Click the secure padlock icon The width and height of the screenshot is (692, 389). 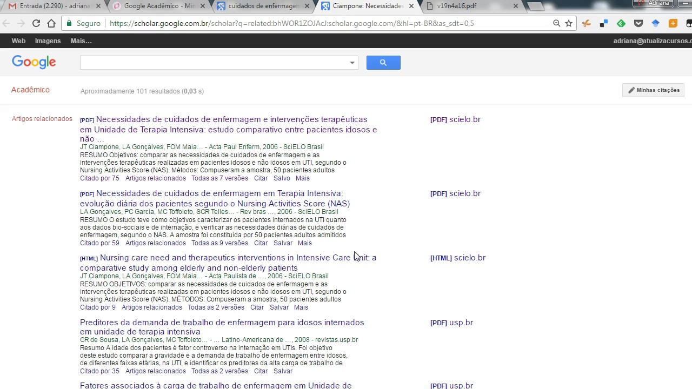point(69,23)
